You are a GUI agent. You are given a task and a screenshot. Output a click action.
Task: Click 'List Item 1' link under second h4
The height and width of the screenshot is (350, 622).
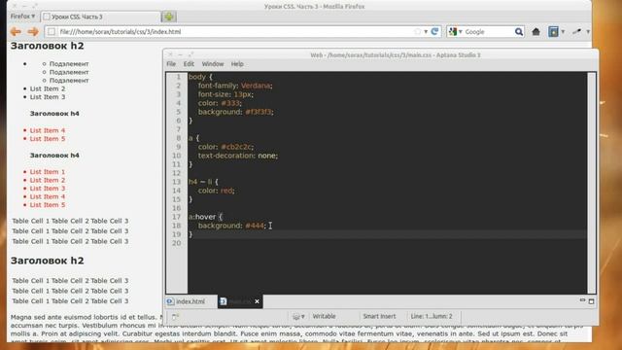point(48,171)
